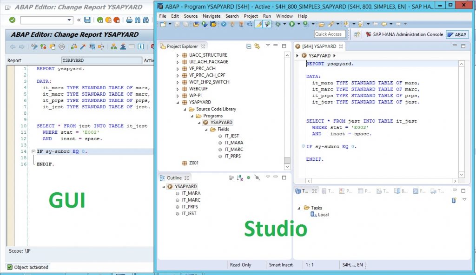Expand the UACC_STRUCTURE package node
476x275 pixels.
(x=178, y=55)
